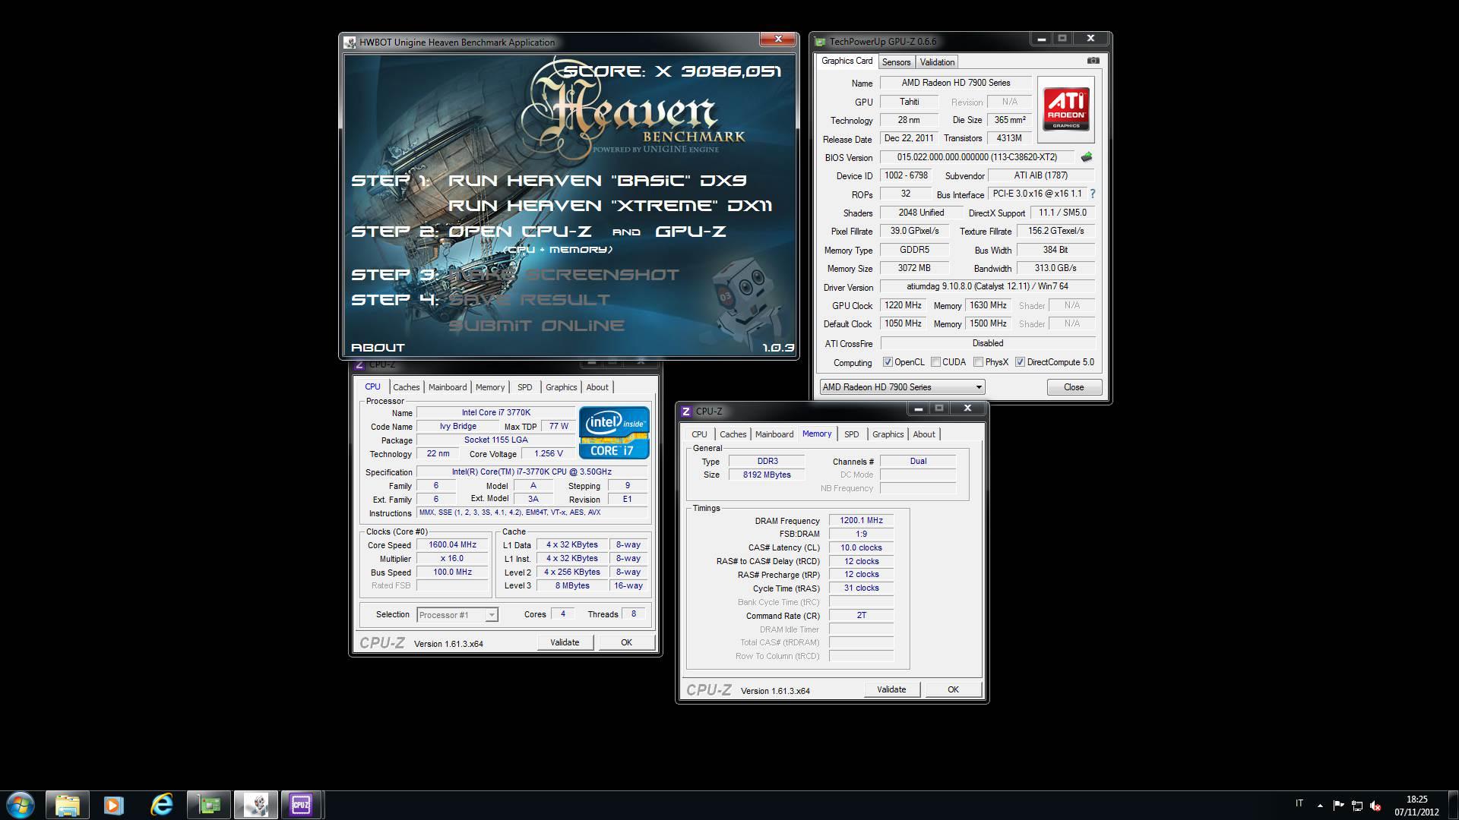Open CPU tab in CPU-Z Memory window

[699, 434]
